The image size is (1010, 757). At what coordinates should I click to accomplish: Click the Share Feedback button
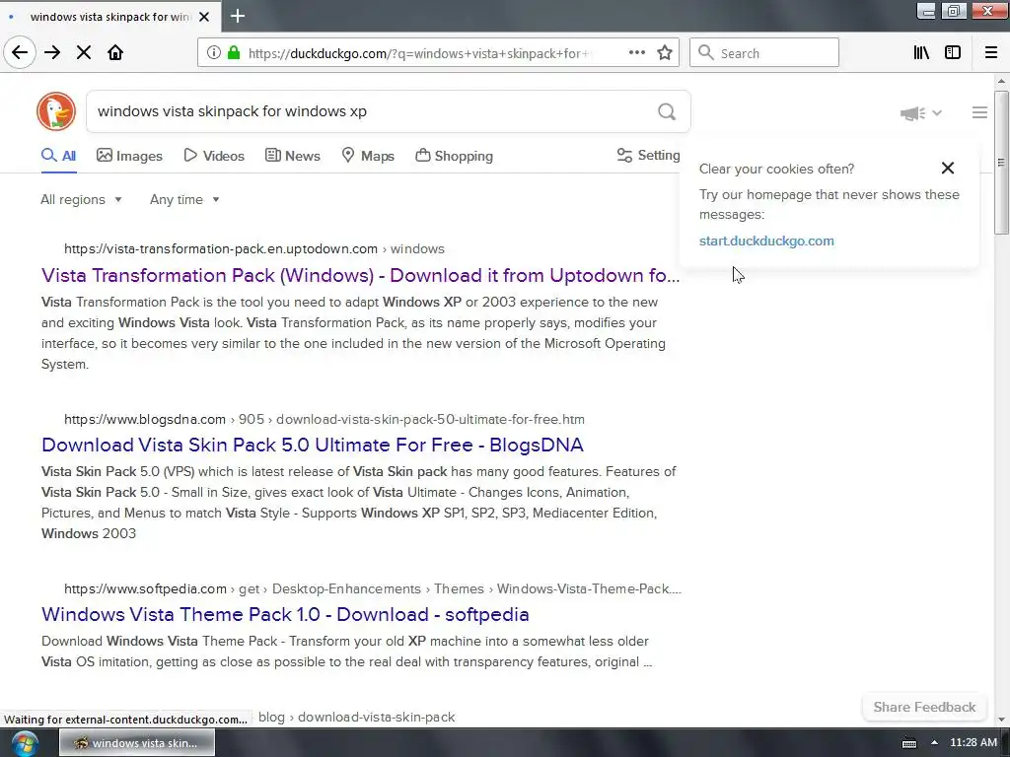(x=924, y=707)
